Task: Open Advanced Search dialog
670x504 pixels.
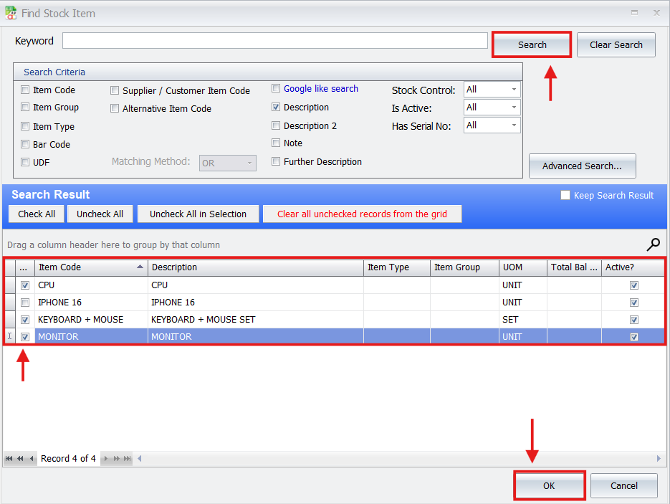Action: [x=582, y=166]
